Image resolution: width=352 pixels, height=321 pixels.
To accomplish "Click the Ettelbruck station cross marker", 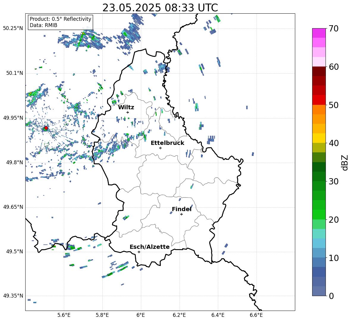I will tap(160, 148).
